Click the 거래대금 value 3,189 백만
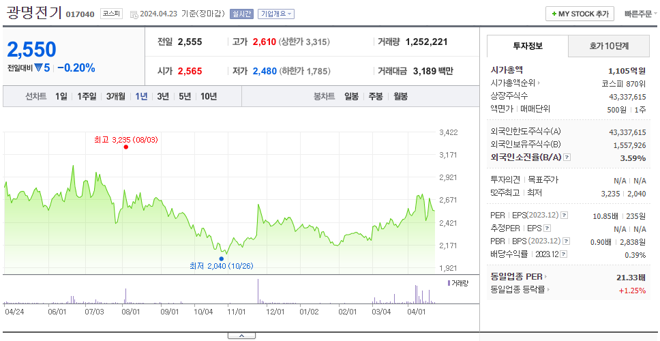 click(x=433, y=71)
